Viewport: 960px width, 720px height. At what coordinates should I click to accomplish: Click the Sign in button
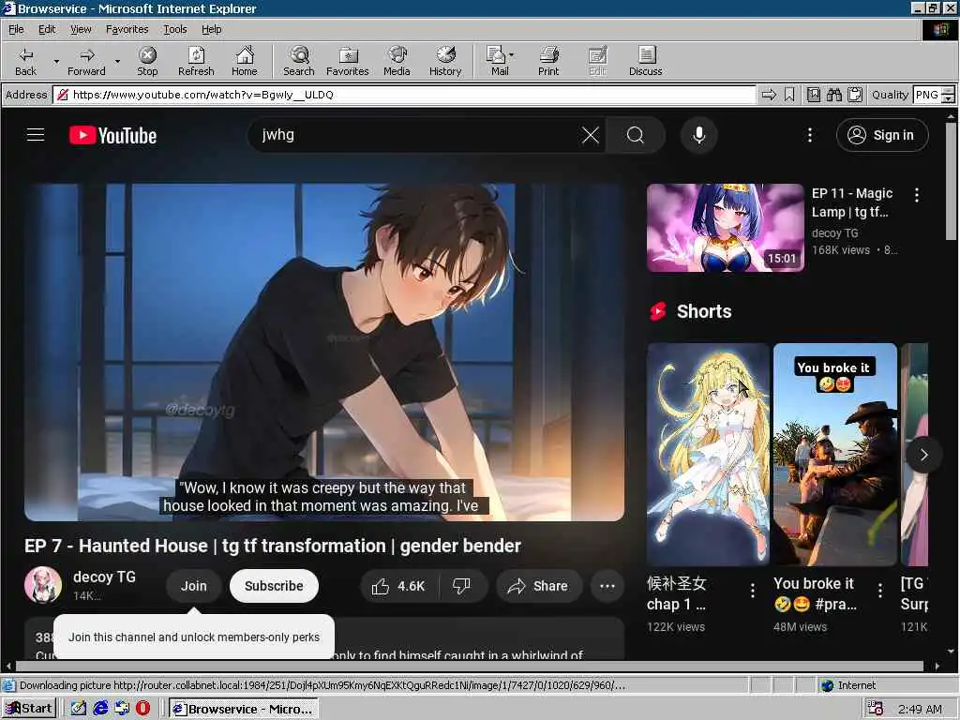(881, 135)
